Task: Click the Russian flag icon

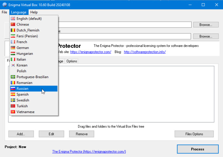Action: click(13, 89)
